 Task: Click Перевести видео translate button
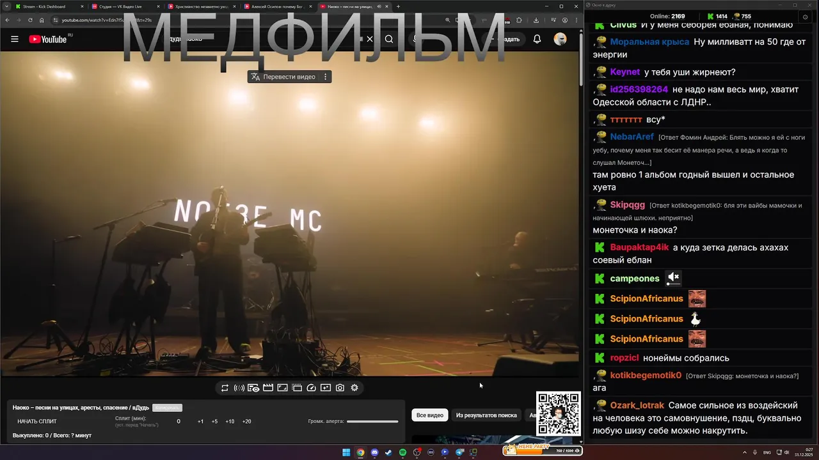(283, 77)
